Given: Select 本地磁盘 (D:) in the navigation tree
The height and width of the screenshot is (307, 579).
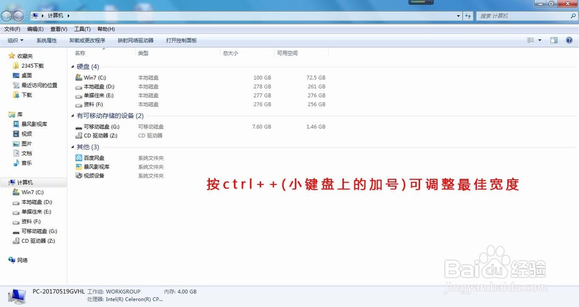Looking at the screenshot, I should click(x=36, y=202).
